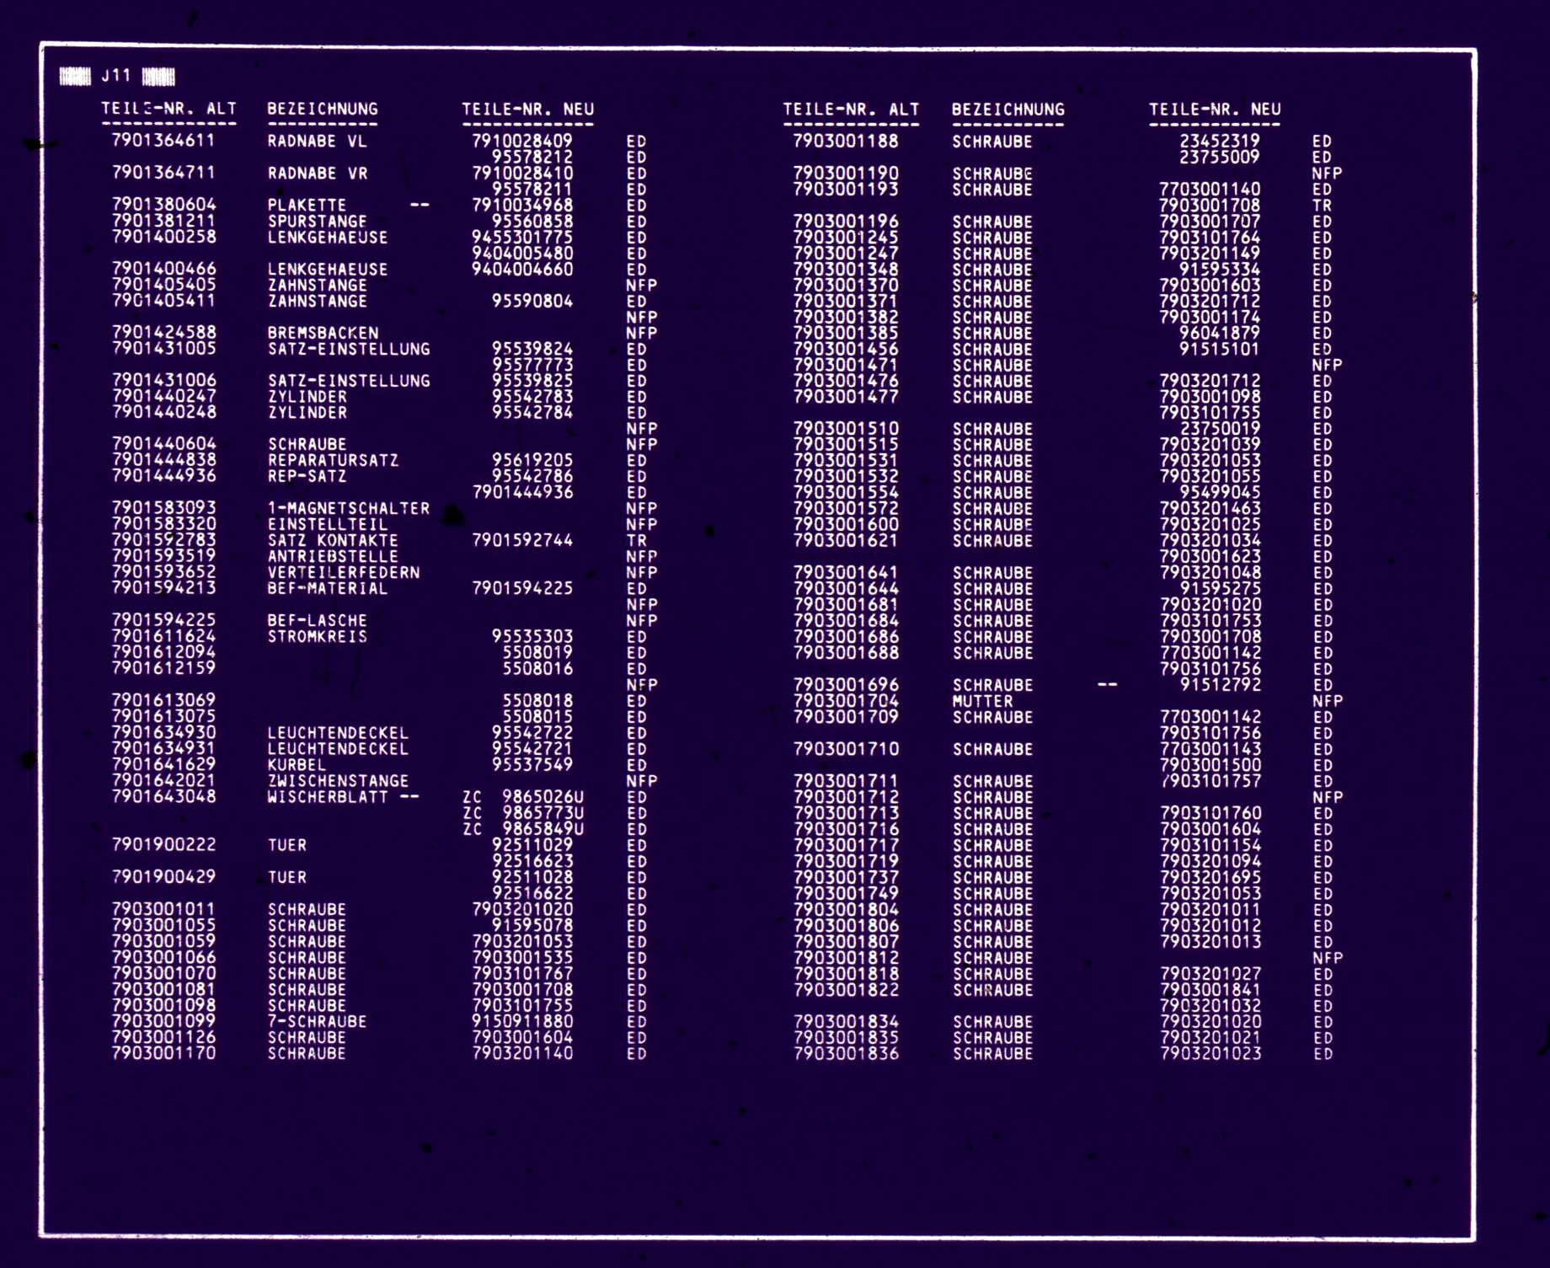Select new part number 96041879
Viewport: 1550px width, 1268px height.
click(1220, 333)
